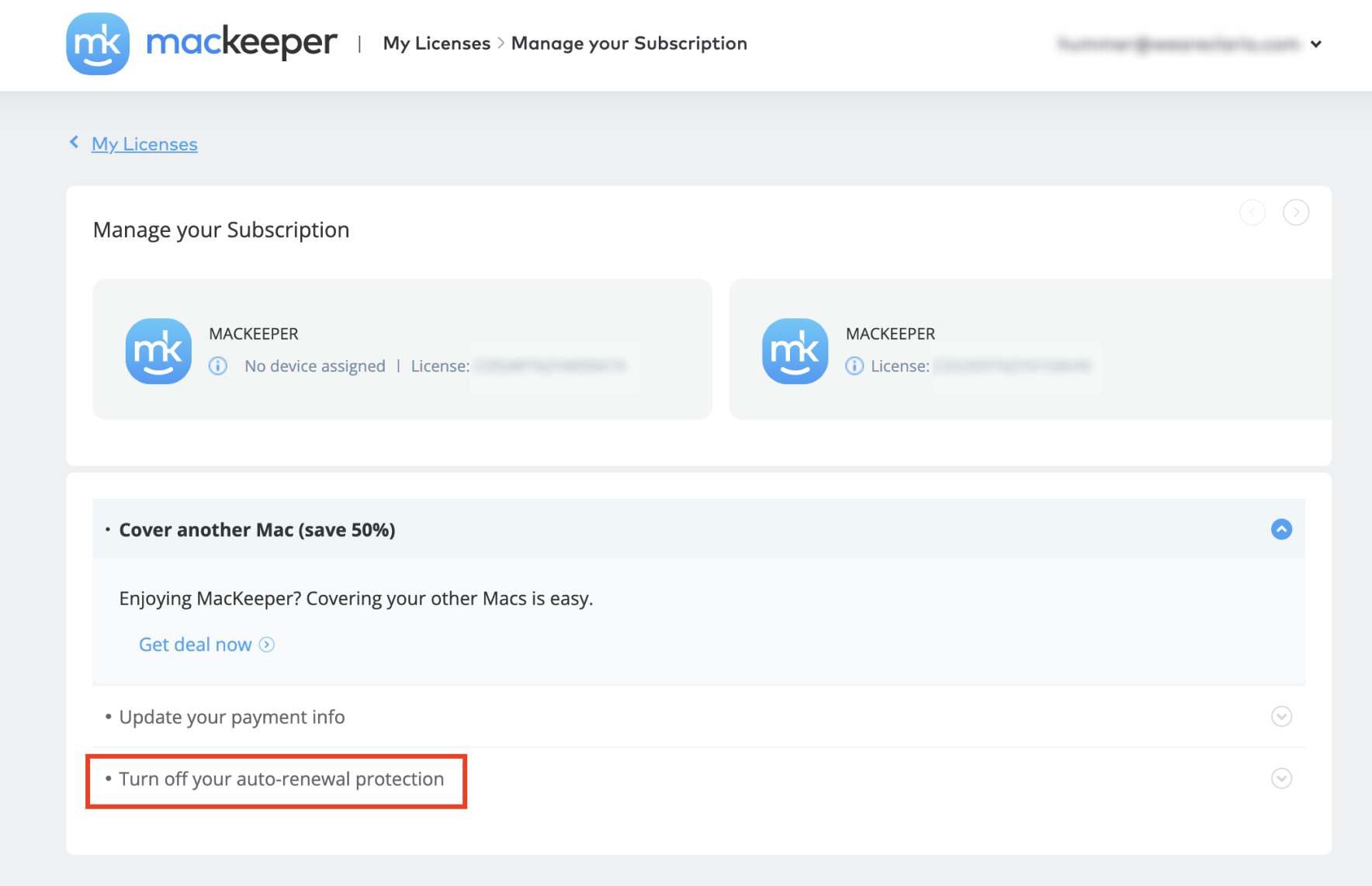
Task: Click arrow icon after Get deal now
Action: coord(267,645)
